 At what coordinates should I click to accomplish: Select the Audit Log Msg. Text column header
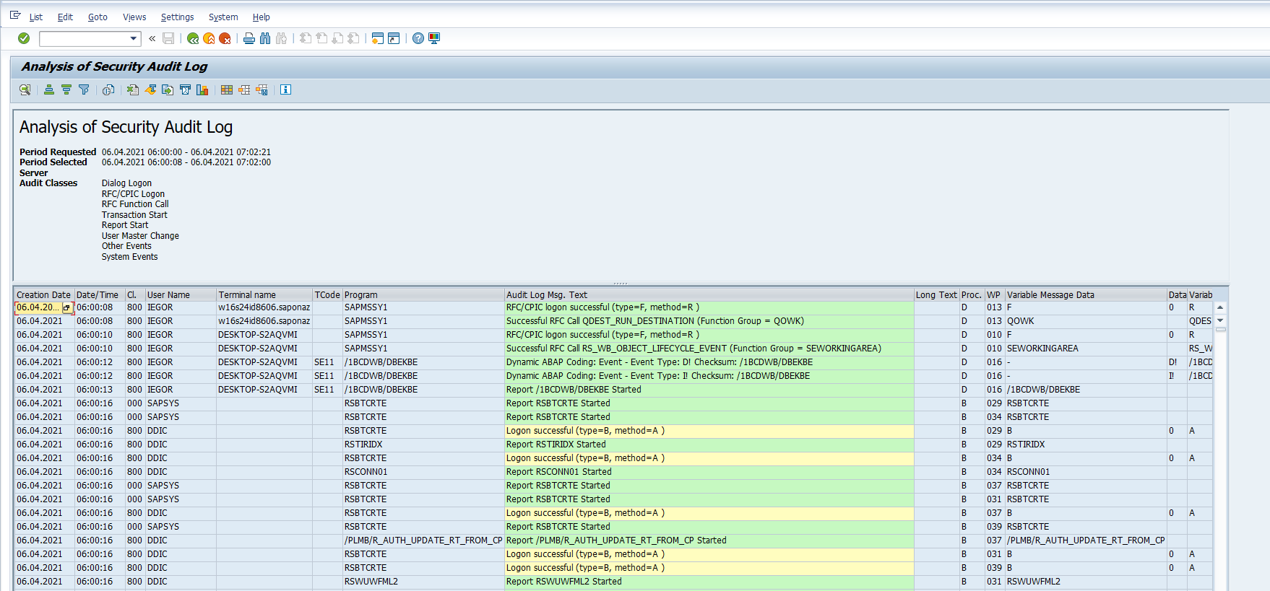(x=547, y=294)
